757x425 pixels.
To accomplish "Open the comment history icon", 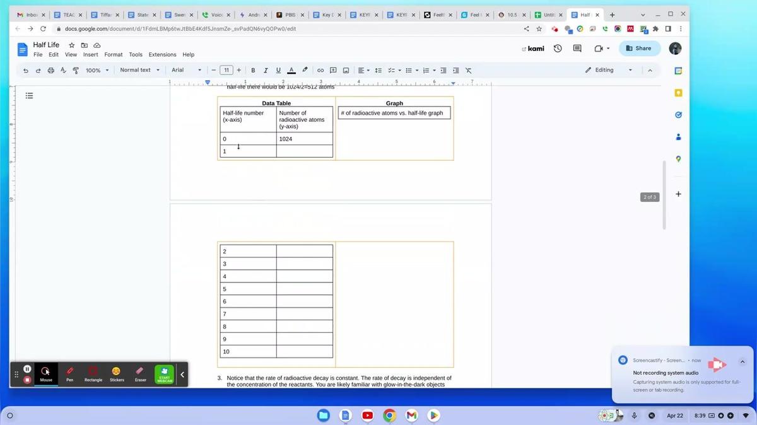I will pyautogui.click(x=577, y=49).
